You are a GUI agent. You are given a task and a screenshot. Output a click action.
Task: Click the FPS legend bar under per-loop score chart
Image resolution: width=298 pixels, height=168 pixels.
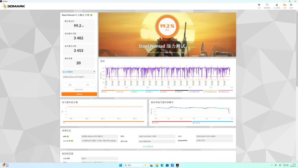pyautogui.click(x=104, y=121)
